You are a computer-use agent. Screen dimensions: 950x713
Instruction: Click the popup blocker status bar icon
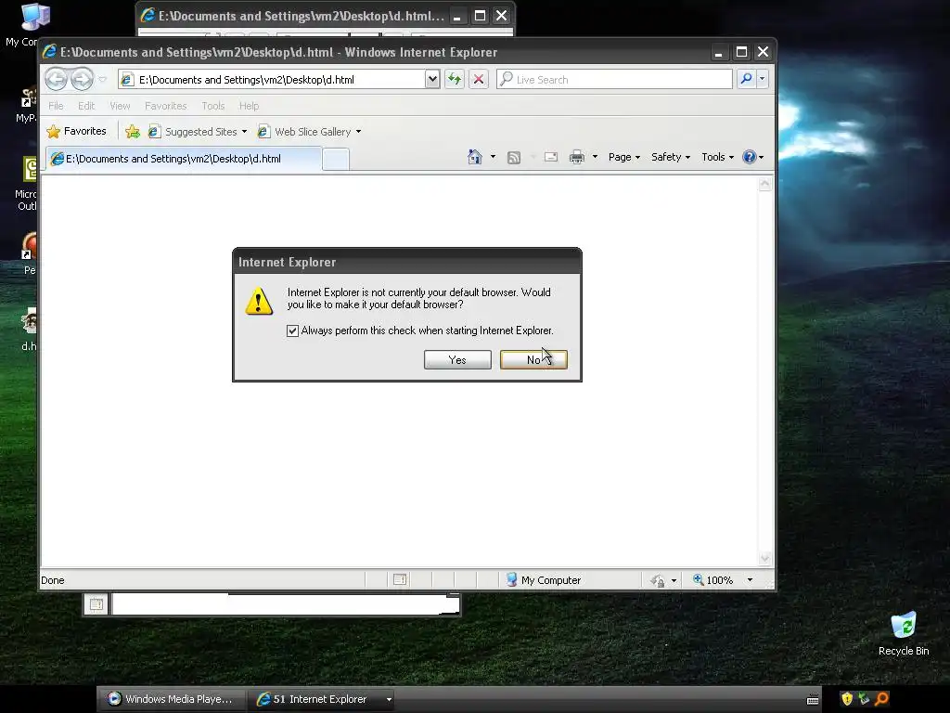click(x=400, y=580)
